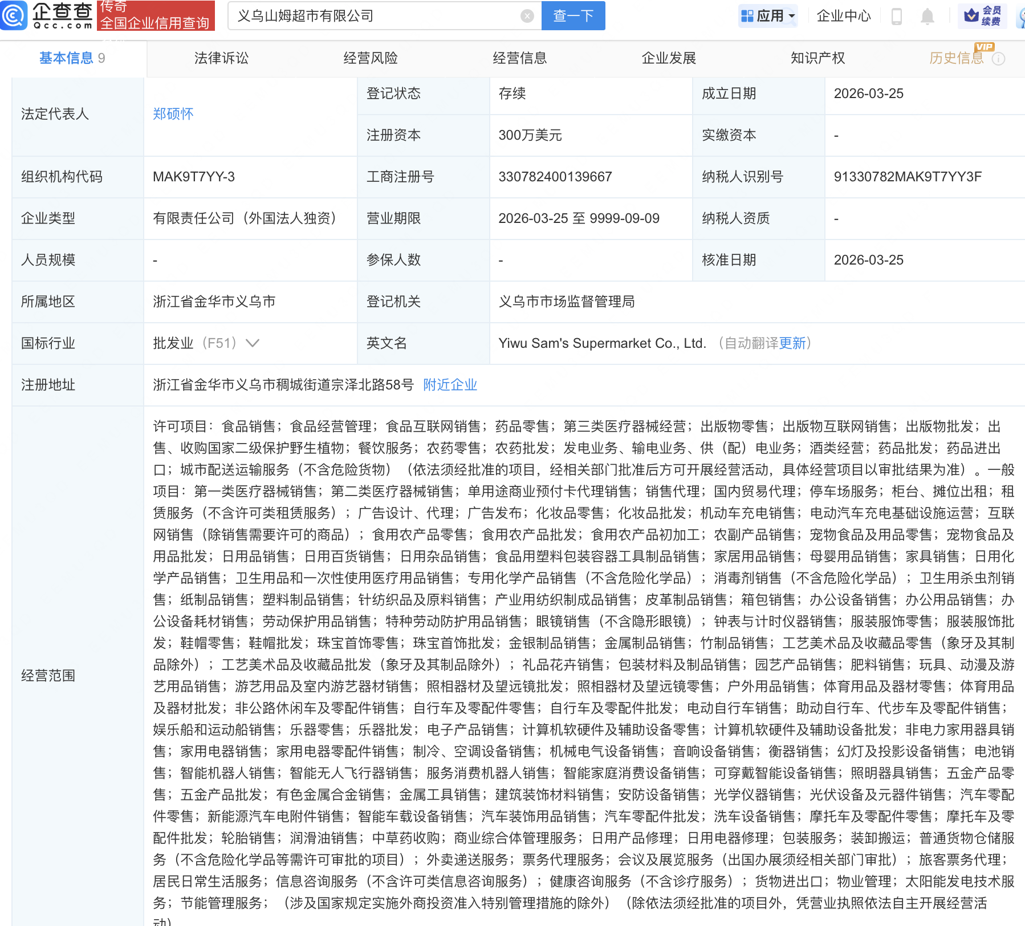Open the 应用 apps dropdown
Image resolution: width=1025 pixels, height=926 pixels.
(x=768, y=16)
